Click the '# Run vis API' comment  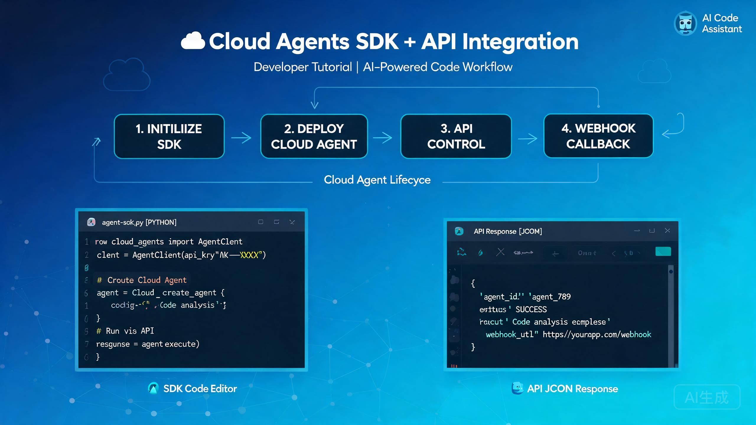point(125,331)
